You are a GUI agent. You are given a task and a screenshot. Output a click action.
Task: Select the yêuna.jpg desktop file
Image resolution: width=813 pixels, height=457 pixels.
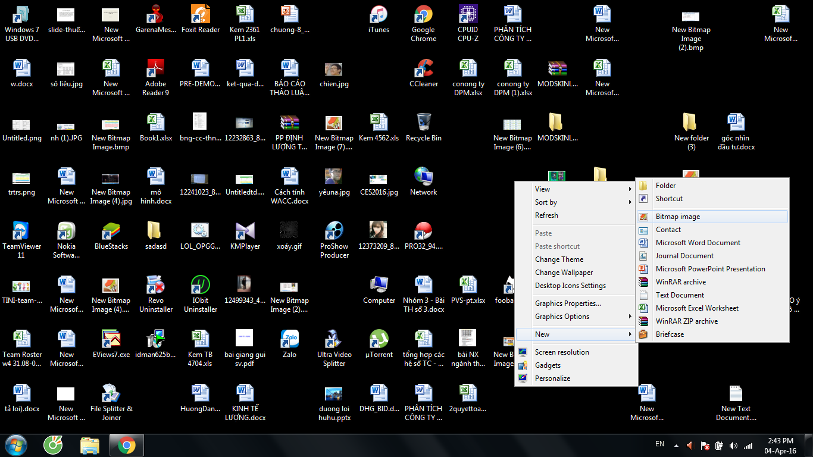coord(334,182)
